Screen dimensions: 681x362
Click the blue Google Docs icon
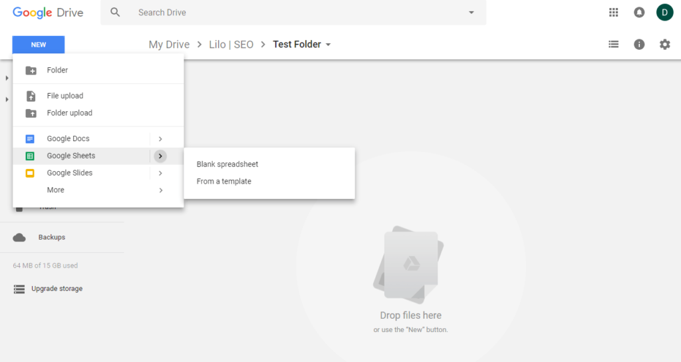pyautogui.click(x=30, y=139)
